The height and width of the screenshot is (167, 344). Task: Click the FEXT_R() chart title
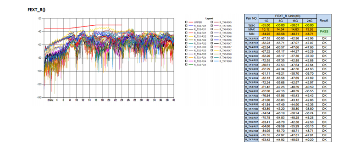(36, 10)
